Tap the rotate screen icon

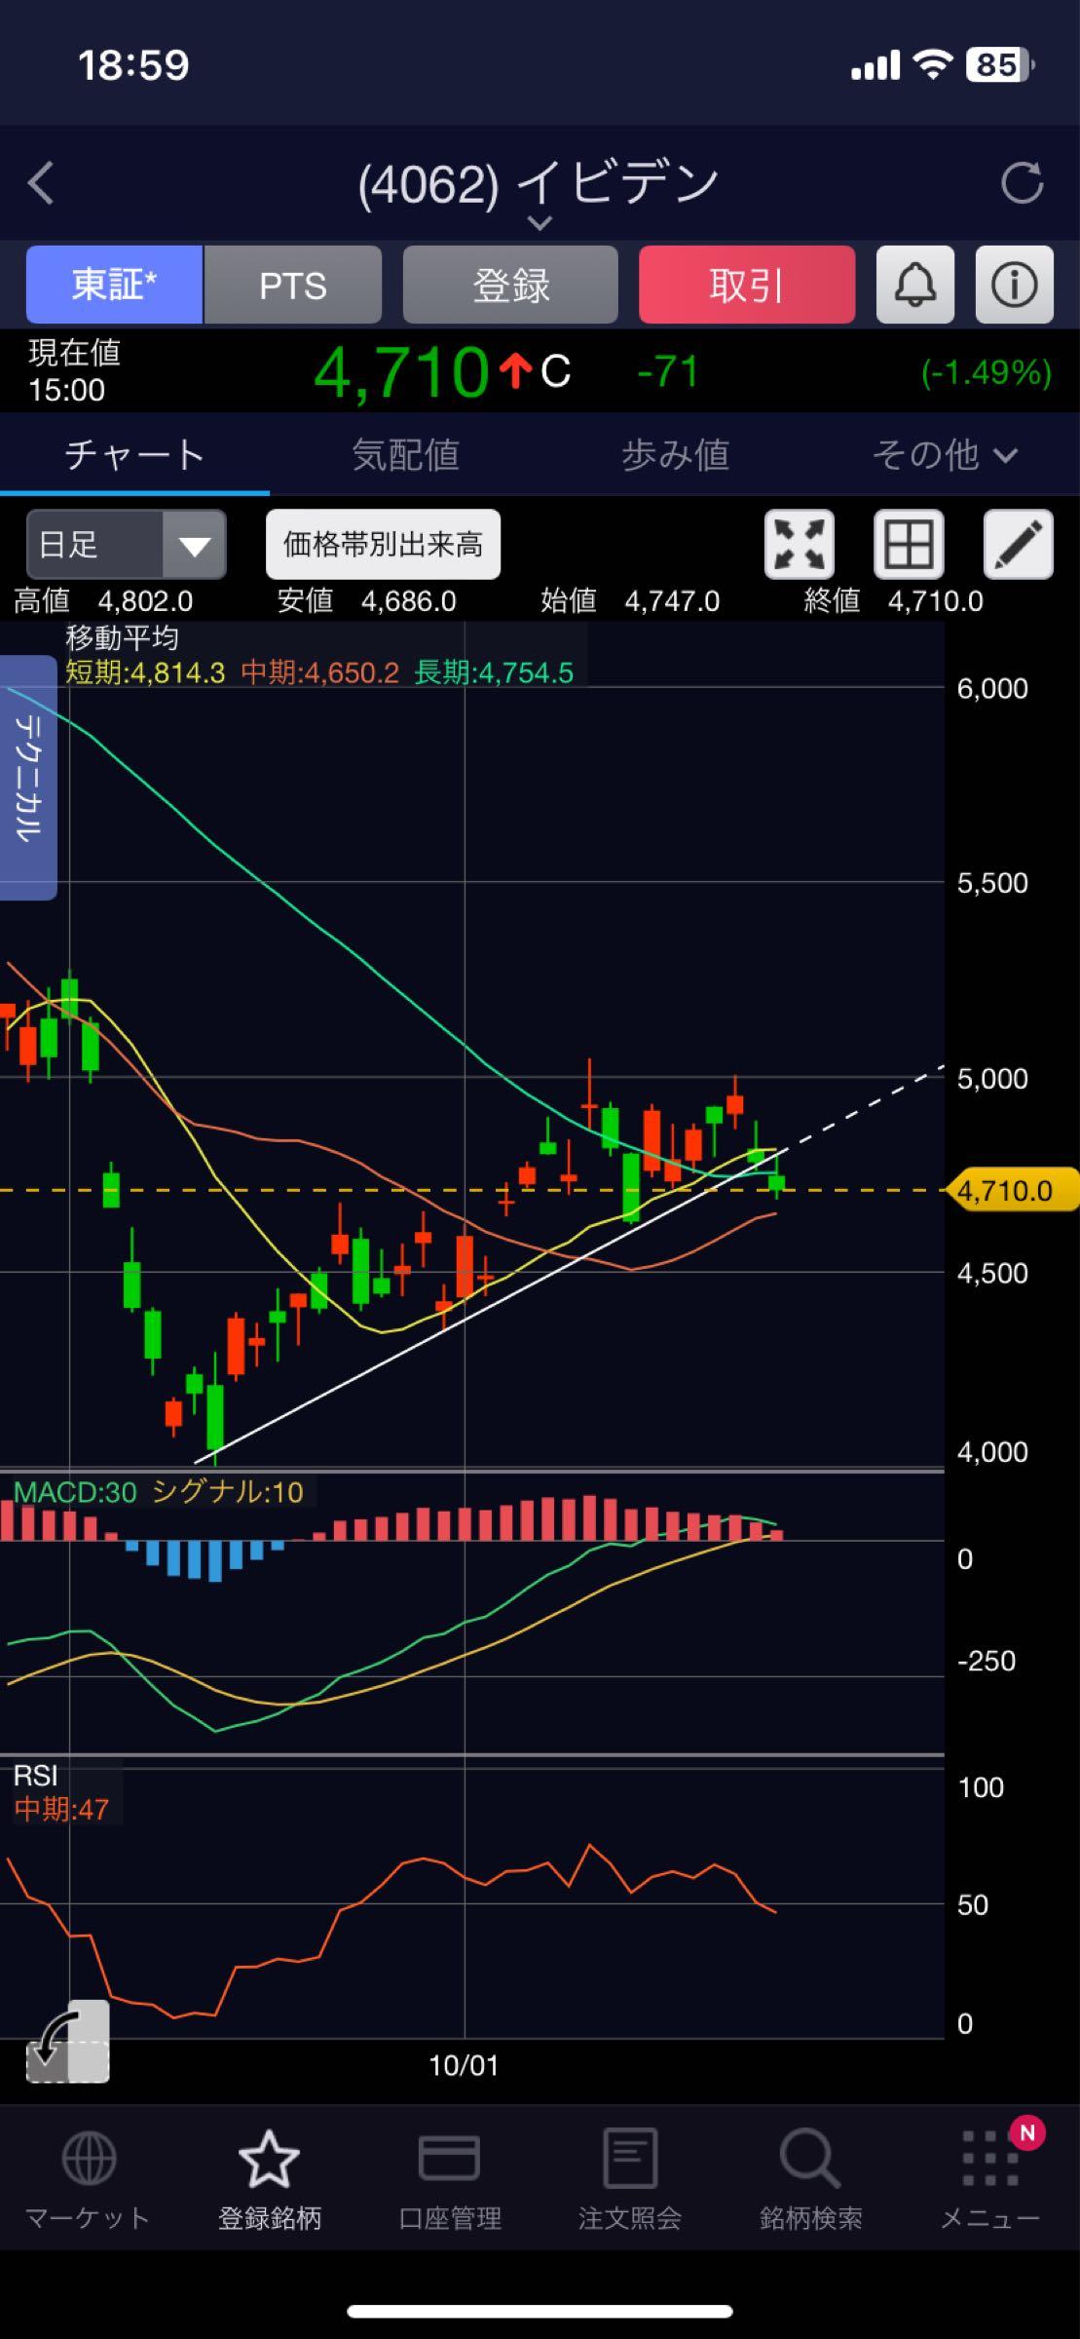click(x=66, y=2042)
